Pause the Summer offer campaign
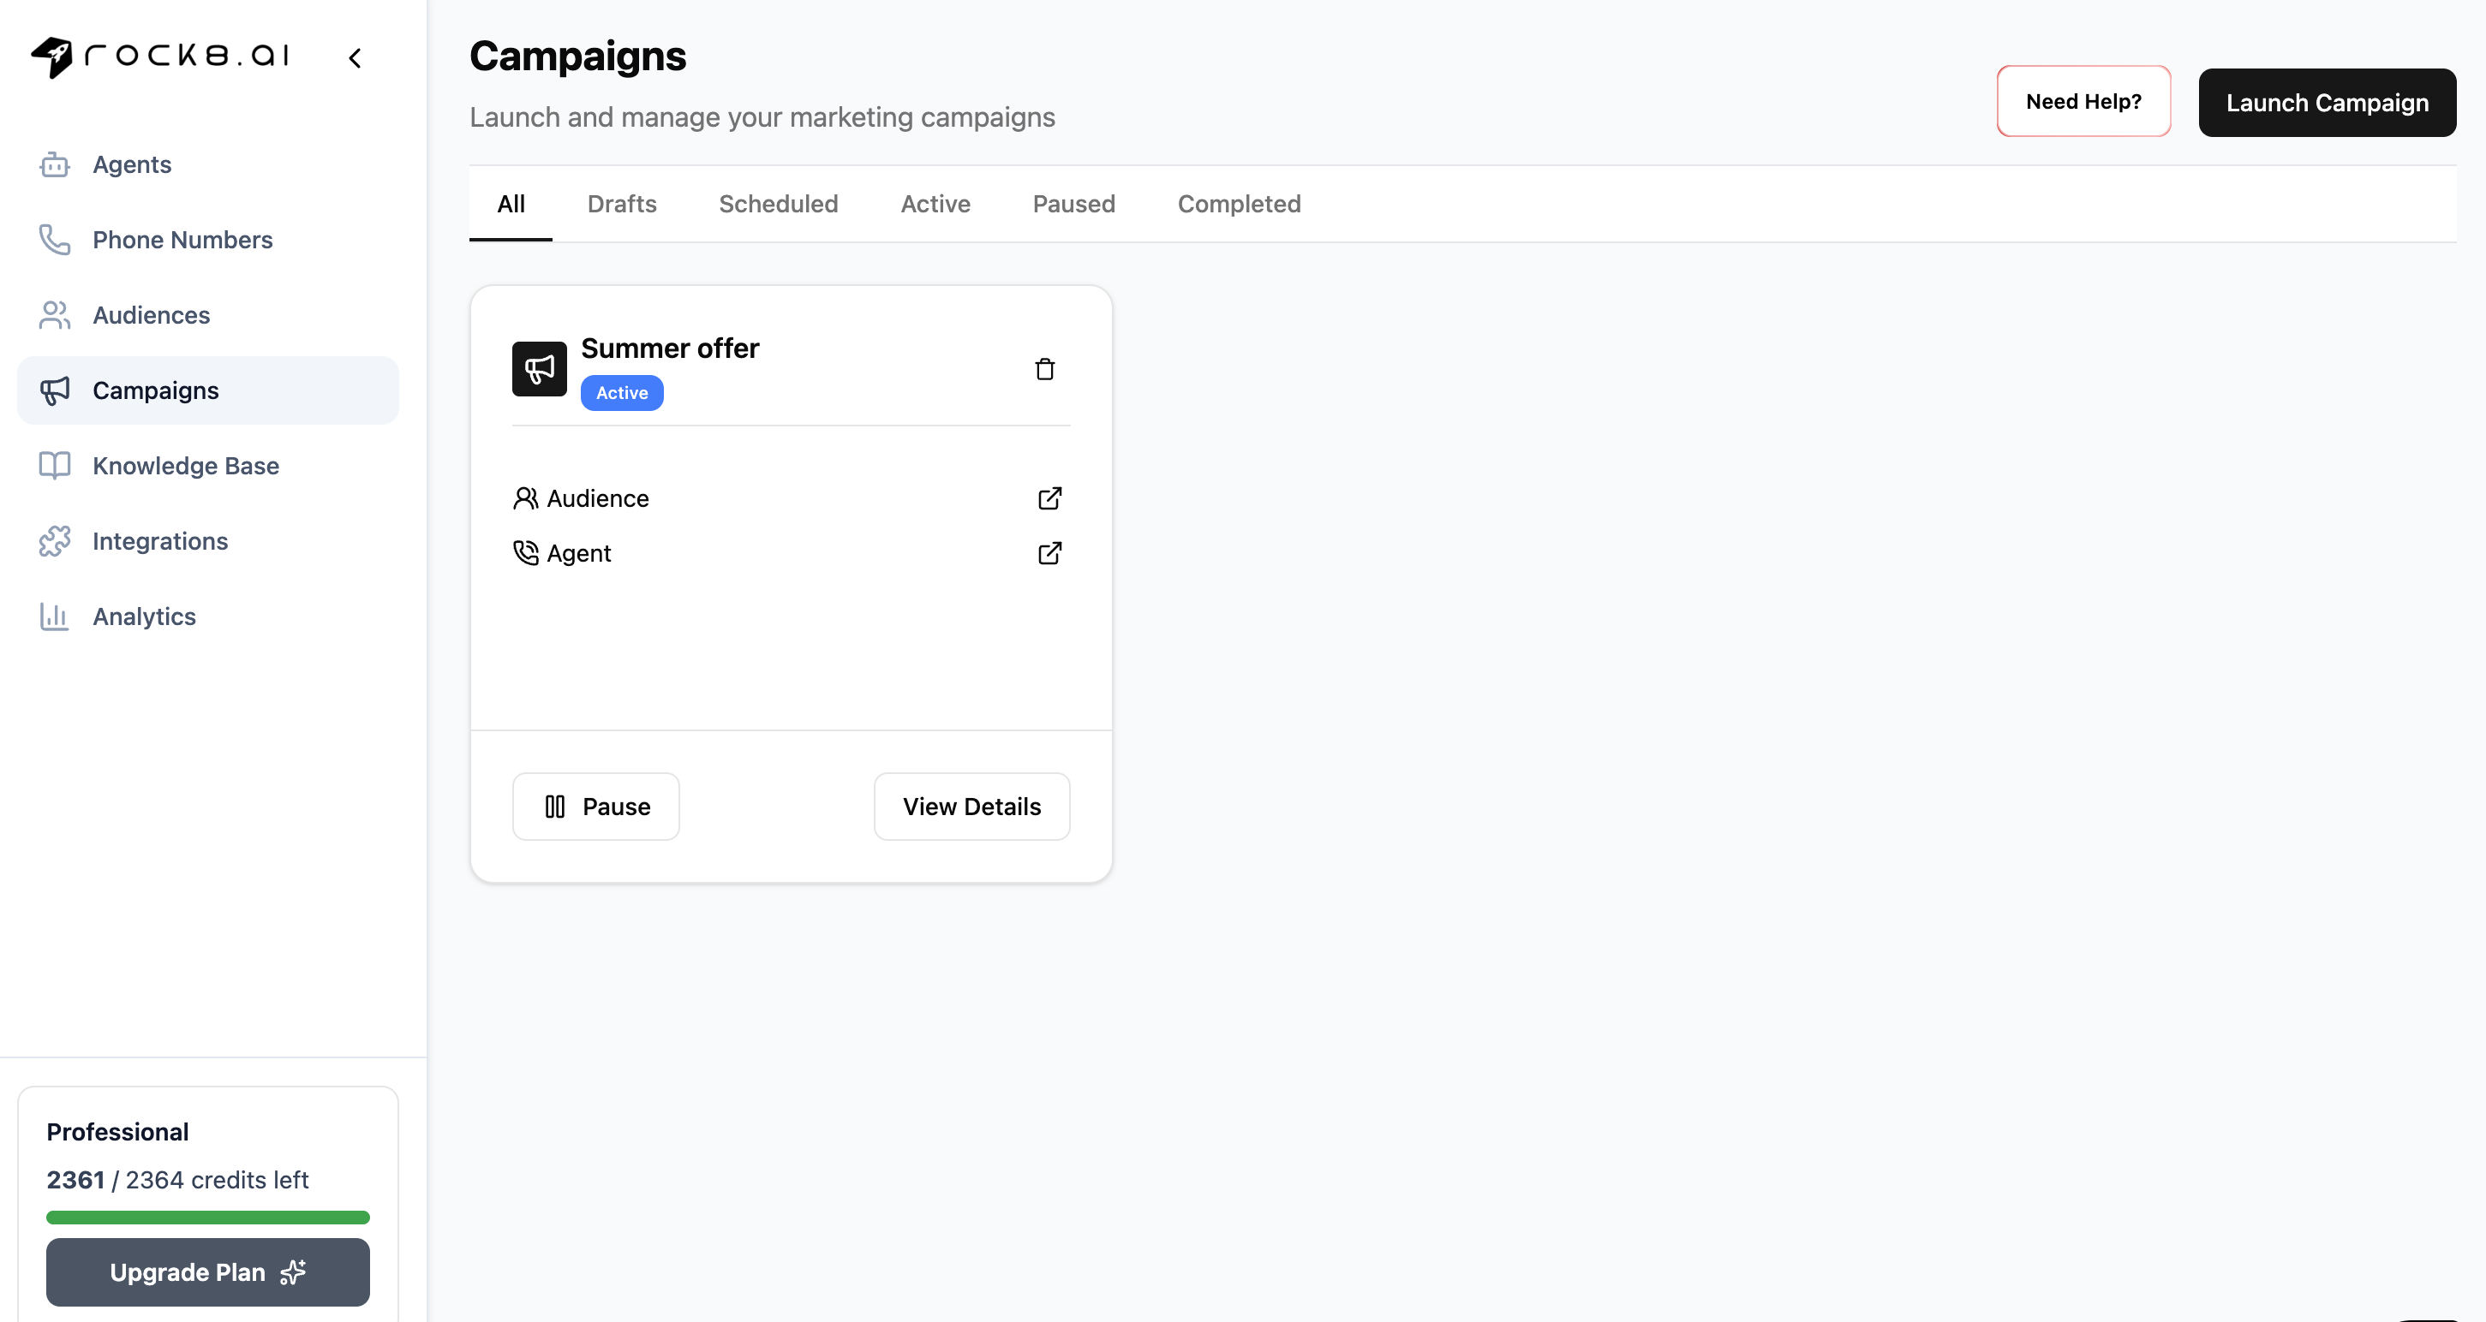Image resolution: width=2486 pixels, height=1322 pixels. (x=595, y=807)
